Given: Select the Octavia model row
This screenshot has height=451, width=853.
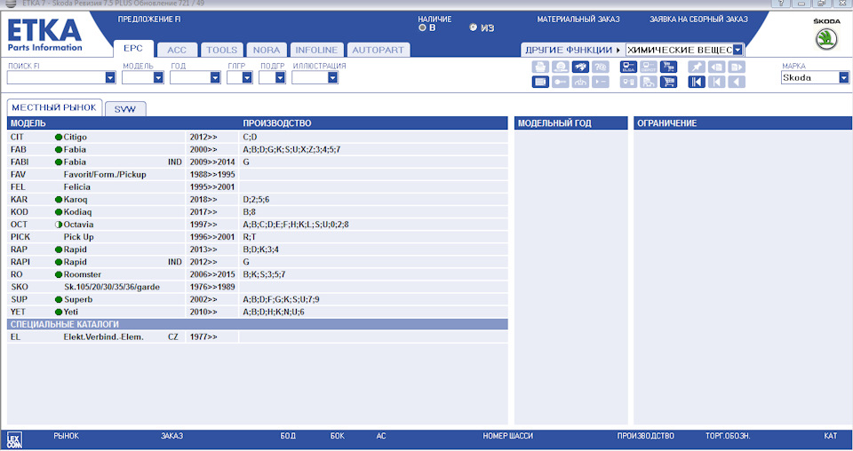Looking at the screenshot, I should click(x=258, y=225).
